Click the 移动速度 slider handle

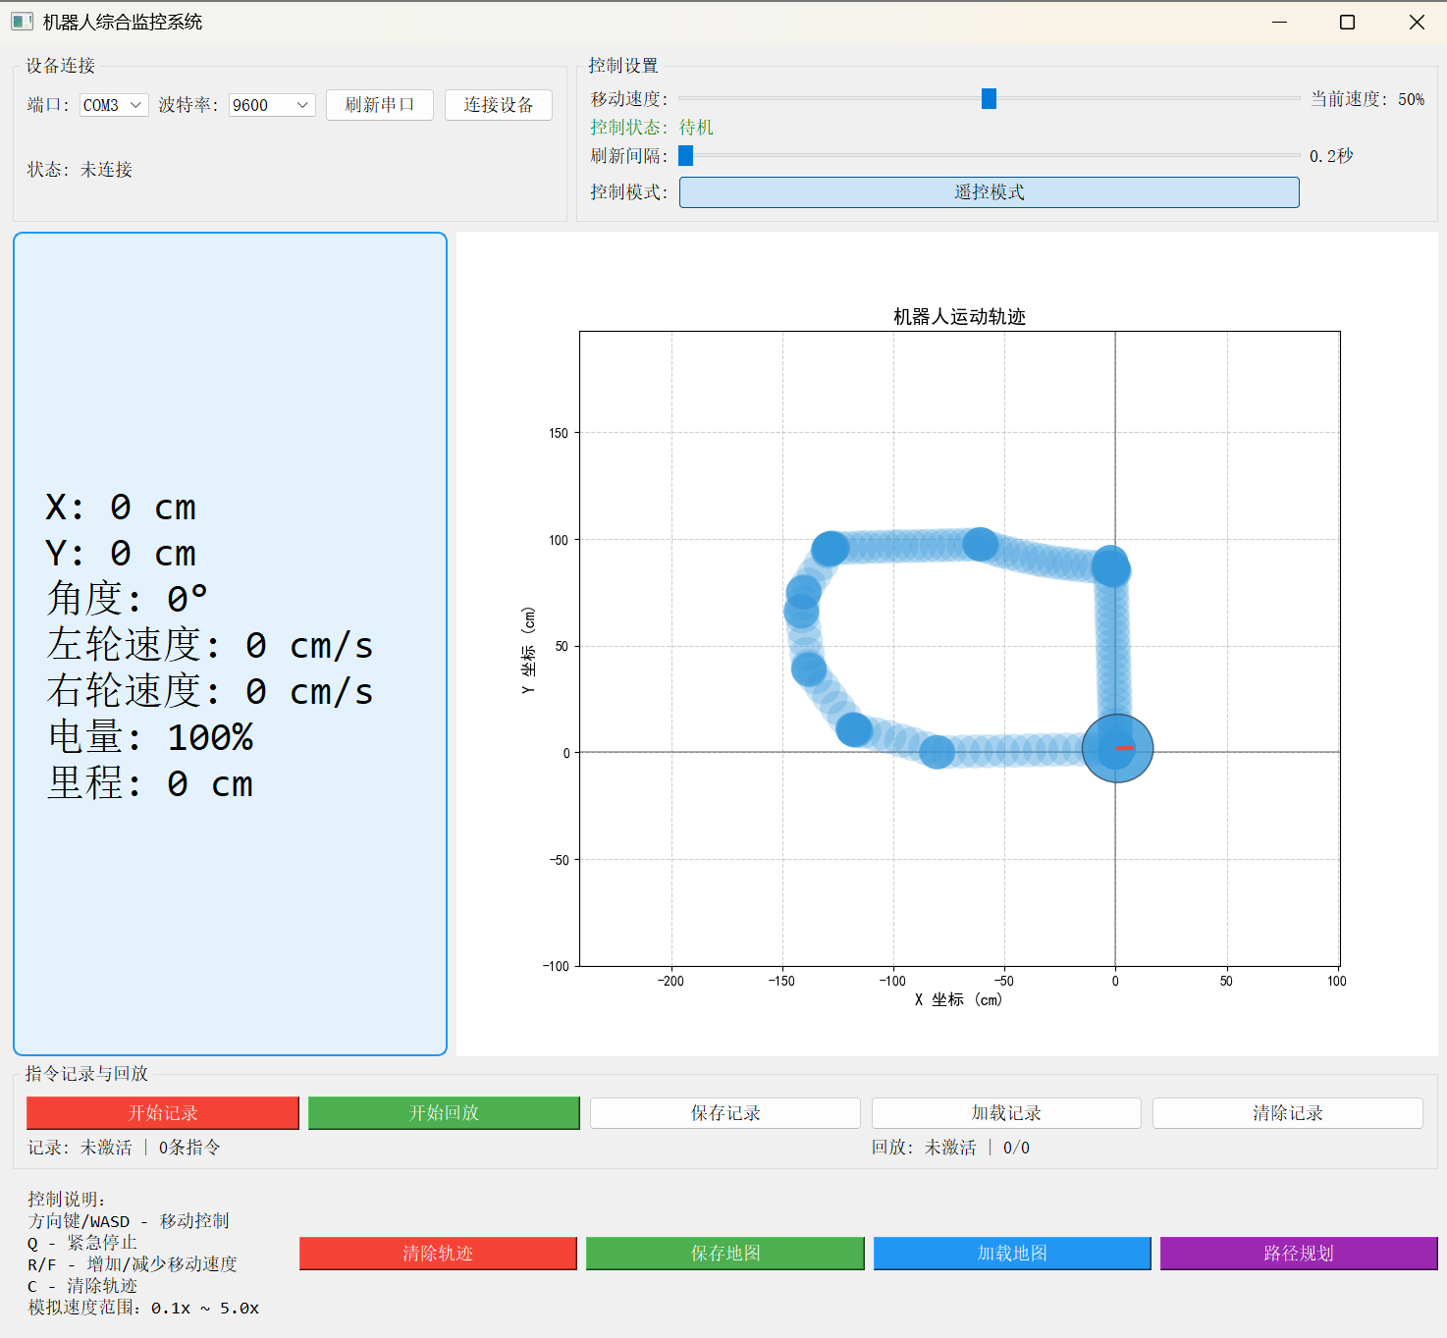click(989, 98)
